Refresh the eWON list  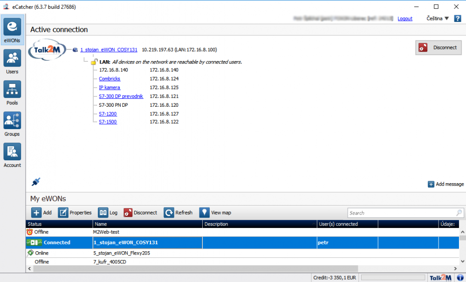click(x=178, y=213)
